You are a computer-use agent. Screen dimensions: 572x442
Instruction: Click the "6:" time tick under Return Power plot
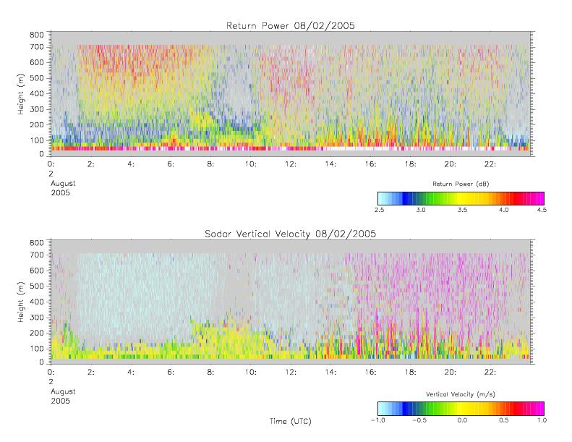tap(171, 164)
